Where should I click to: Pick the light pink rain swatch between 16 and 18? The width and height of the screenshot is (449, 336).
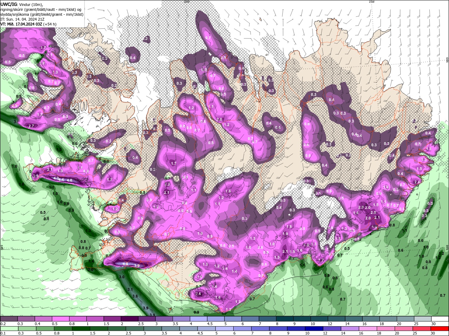pos(368,329)
